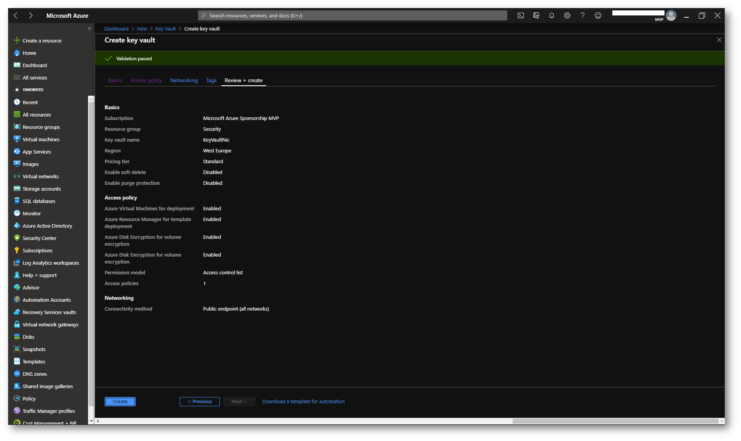Open Home in sidebar

pyautogui.click(x=29, y=53)
